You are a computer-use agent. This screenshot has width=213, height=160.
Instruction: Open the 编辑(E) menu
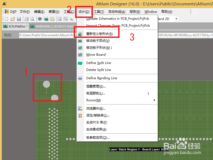coord(39,12)
